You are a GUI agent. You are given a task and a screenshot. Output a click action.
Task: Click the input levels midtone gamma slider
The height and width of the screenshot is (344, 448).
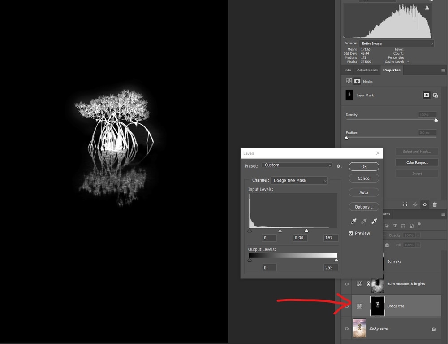pos(280,231)
